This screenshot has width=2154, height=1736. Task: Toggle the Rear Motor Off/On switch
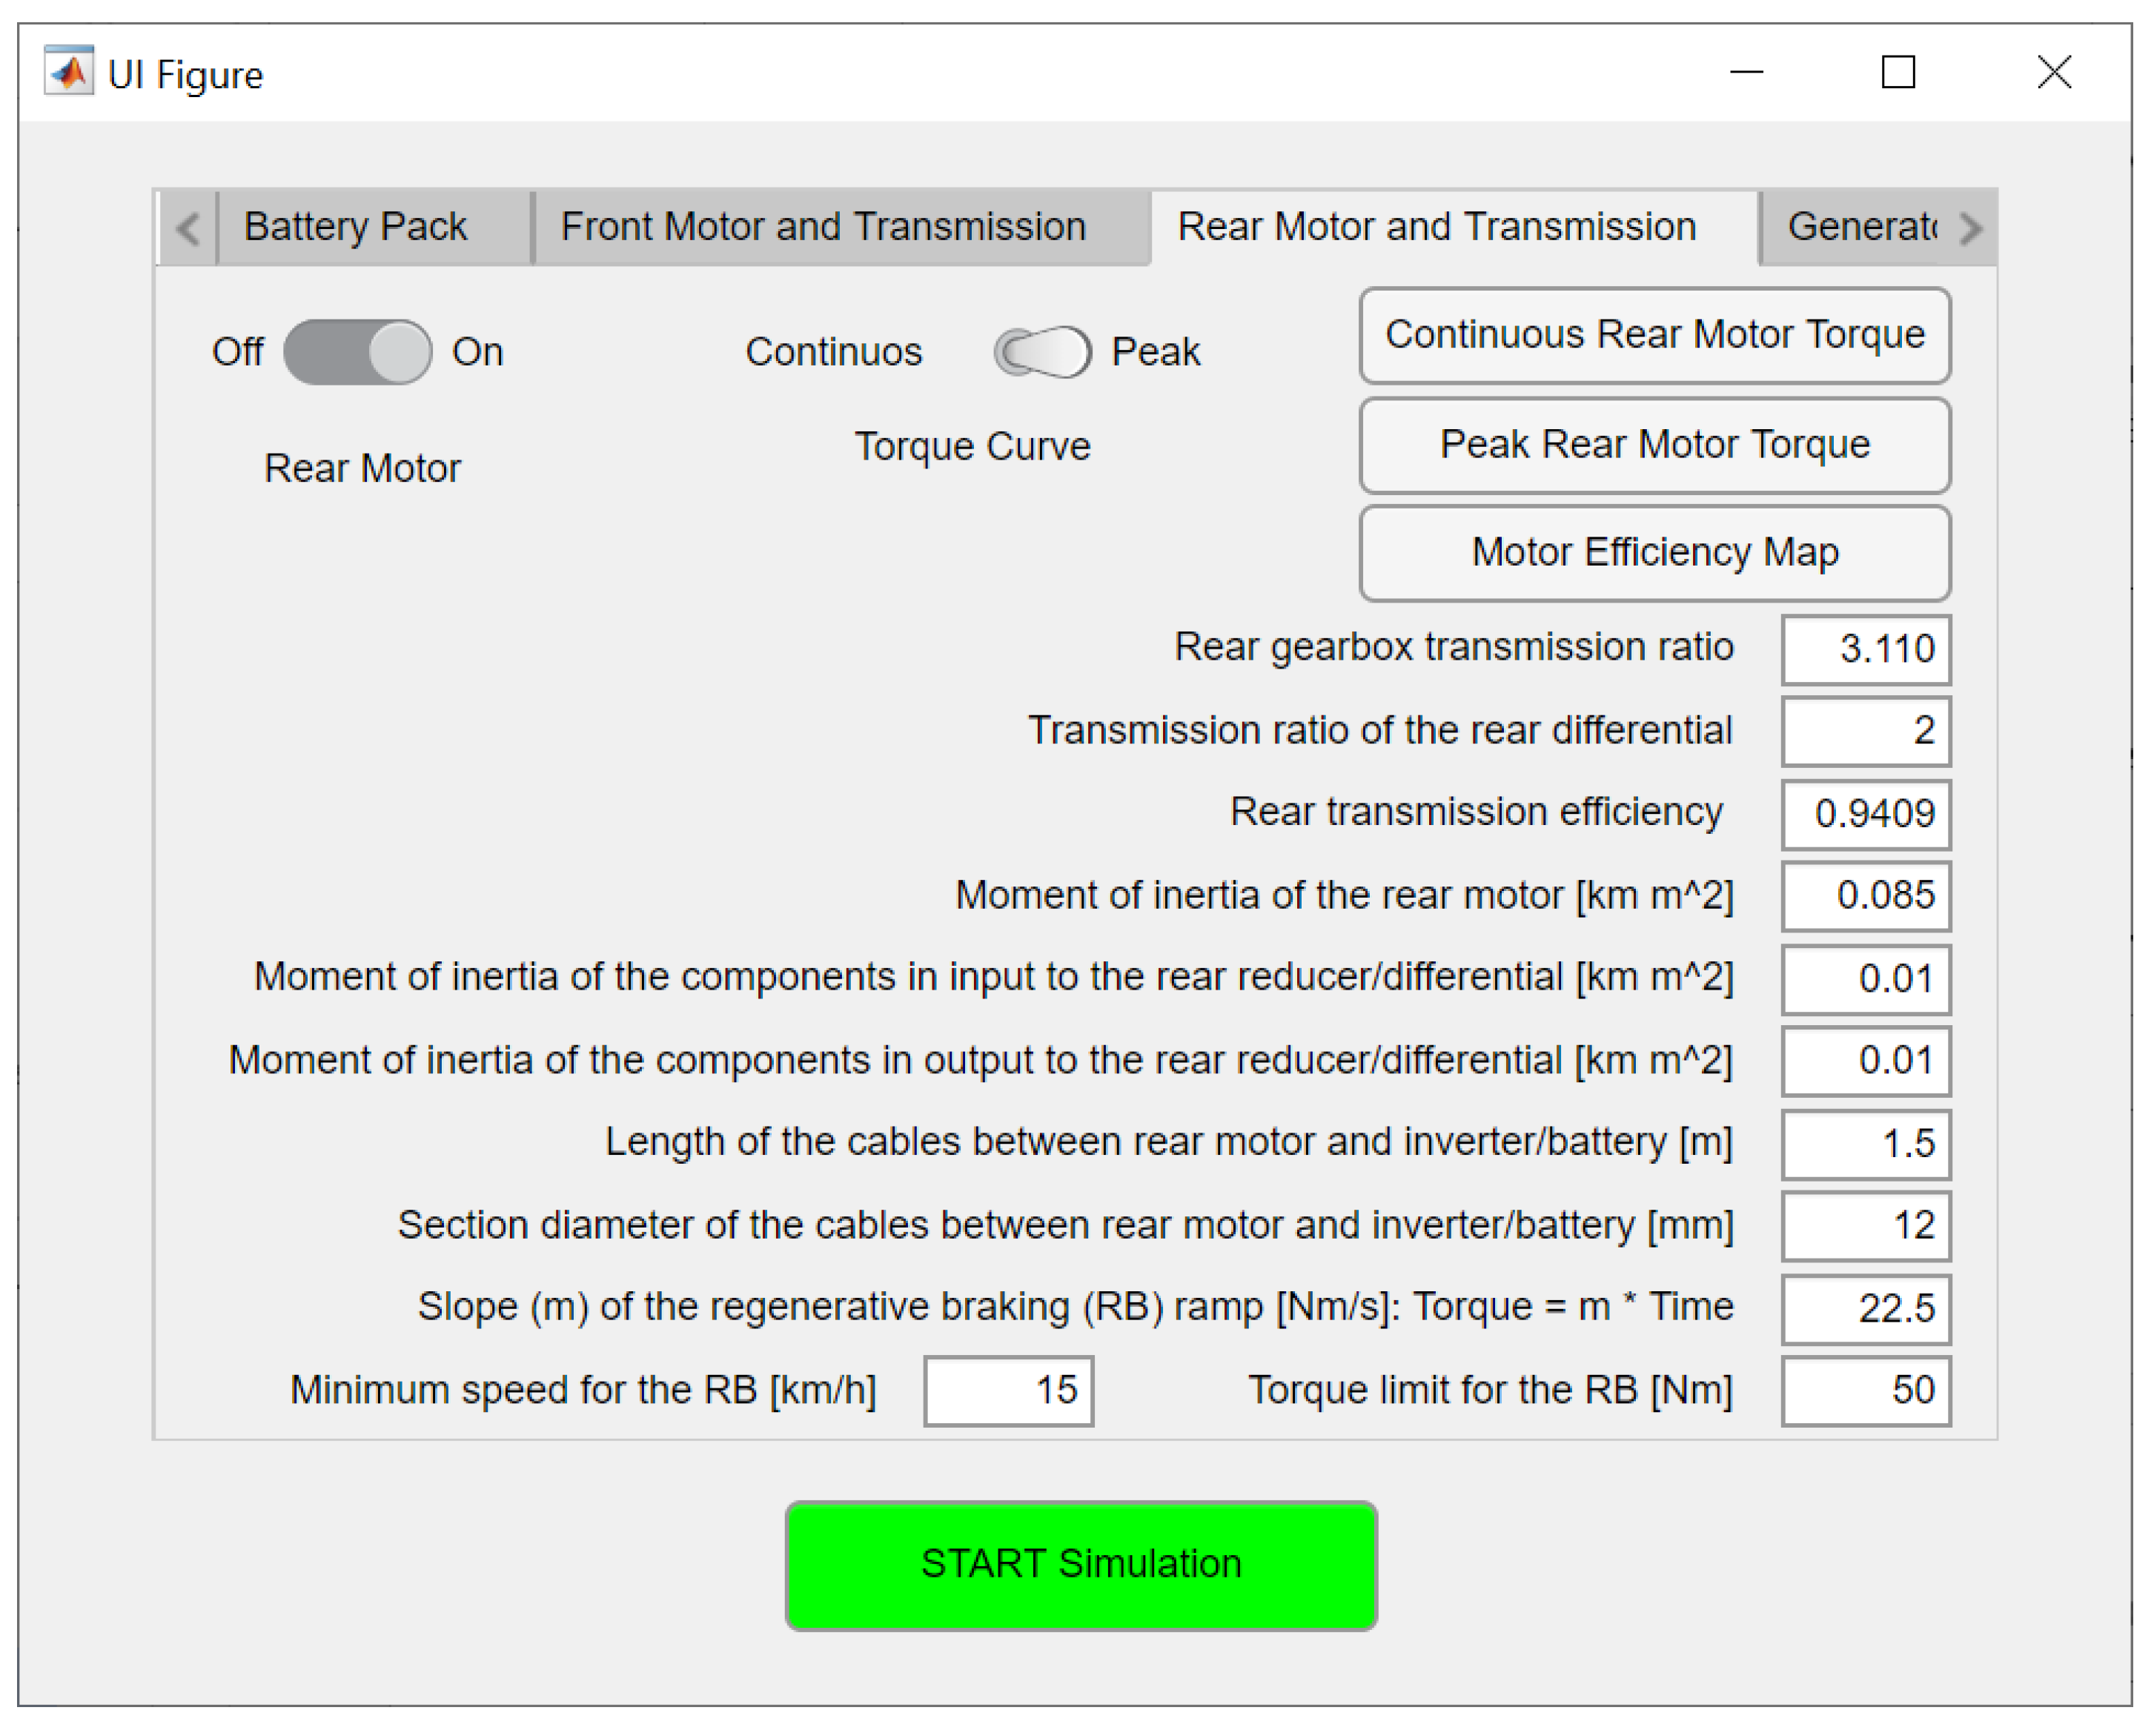[357, 352]
